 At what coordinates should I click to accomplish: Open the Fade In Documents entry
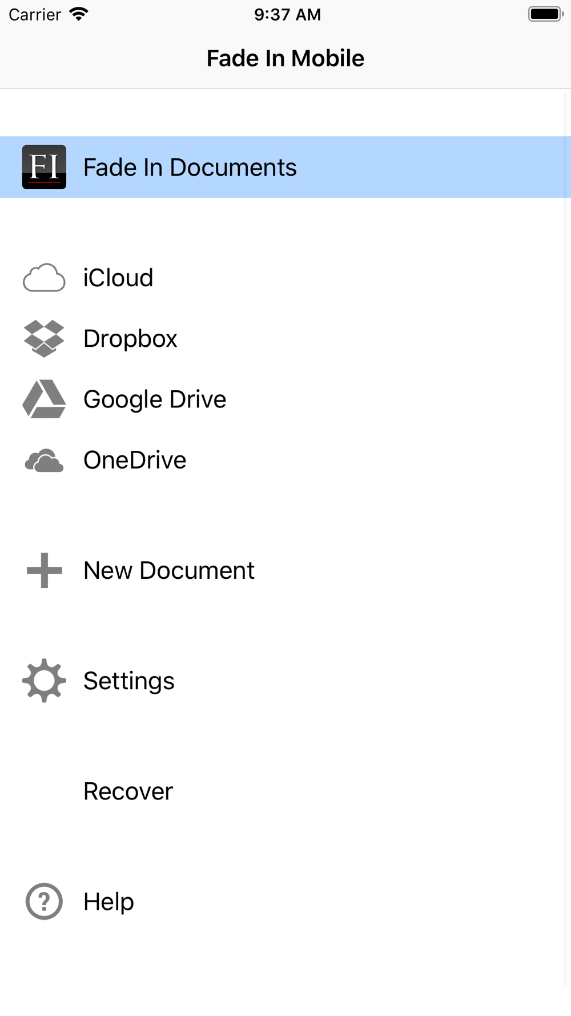pos(285,167)
